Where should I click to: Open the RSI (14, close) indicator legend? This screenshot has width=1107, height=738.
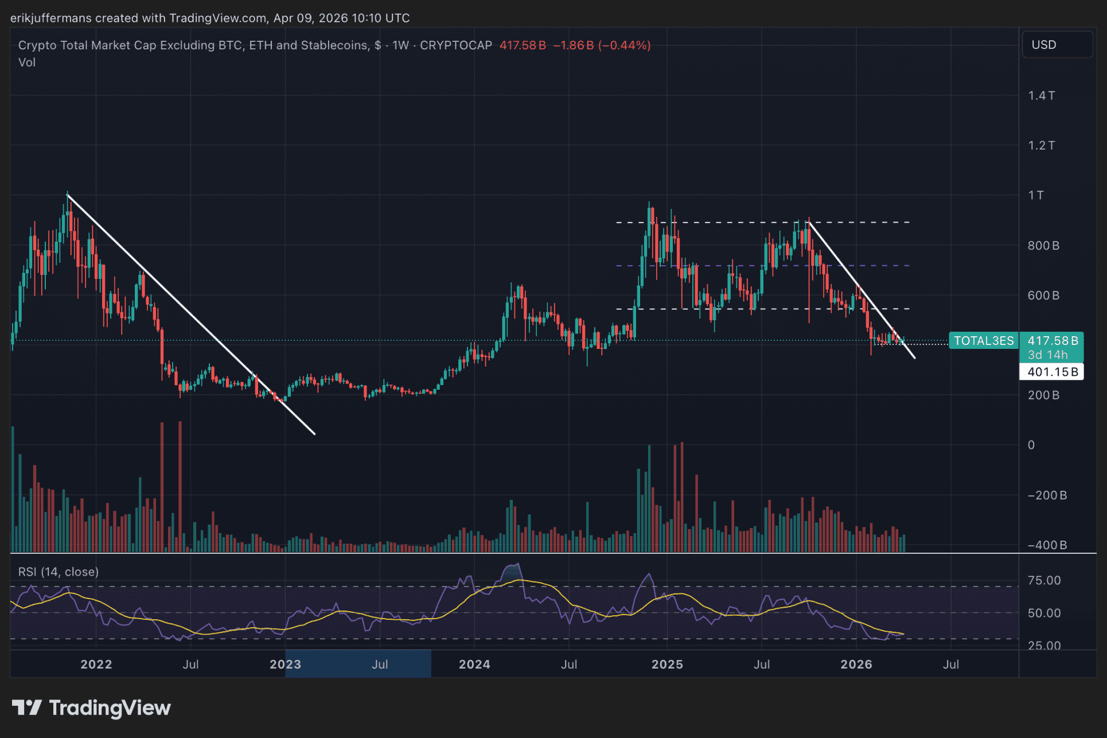58,572
